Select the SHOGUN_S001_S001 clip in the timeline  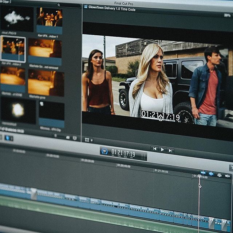point(144,212)
